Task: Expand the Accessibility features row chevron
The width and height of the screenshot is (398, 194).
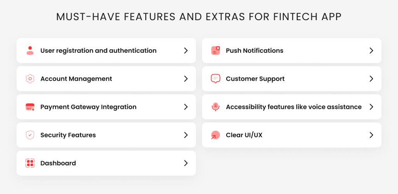Action: coord(371,107)
